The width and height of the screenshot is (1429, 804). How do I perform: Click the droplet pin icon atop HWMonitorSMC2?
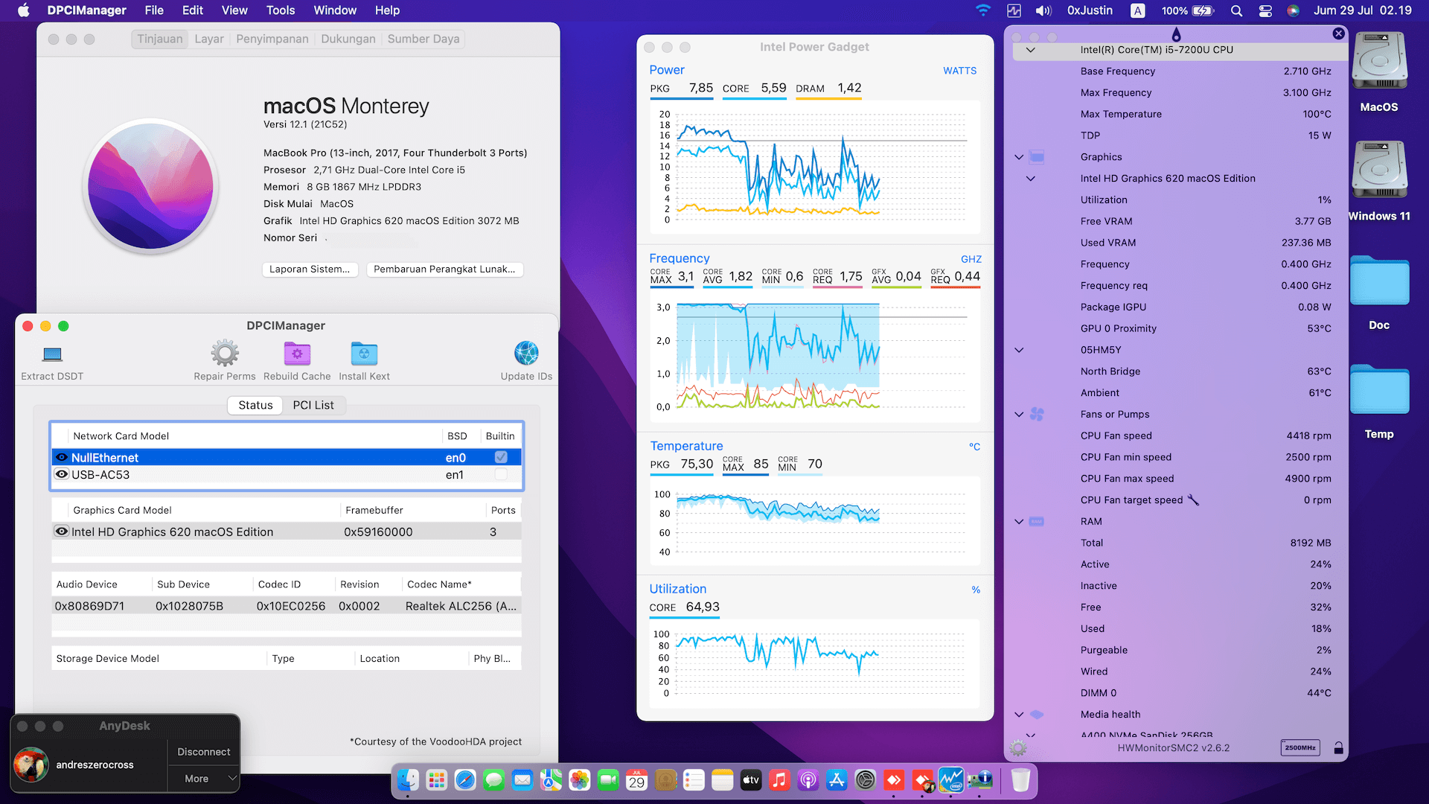click(1176, 34)
